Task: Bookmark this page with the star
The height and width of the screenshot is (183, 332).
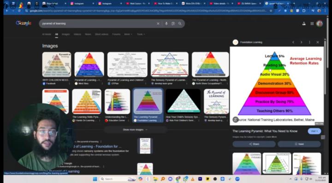Action: coord(271,11)
